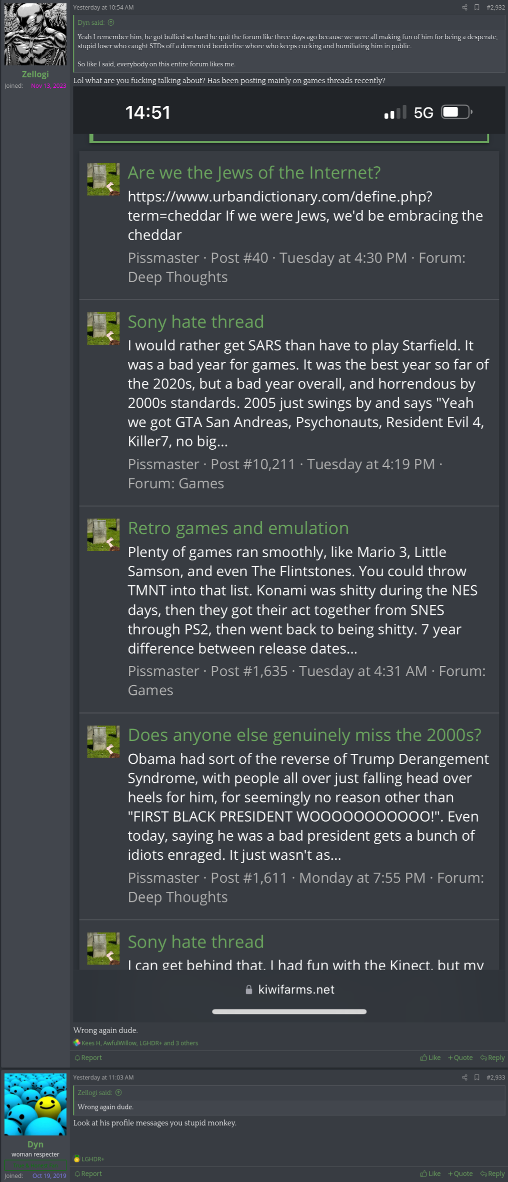This screenshot has height=1182, width=508.
Task: Jump to Dyn's quoted post via arrow icon
Action: point(111,22)
